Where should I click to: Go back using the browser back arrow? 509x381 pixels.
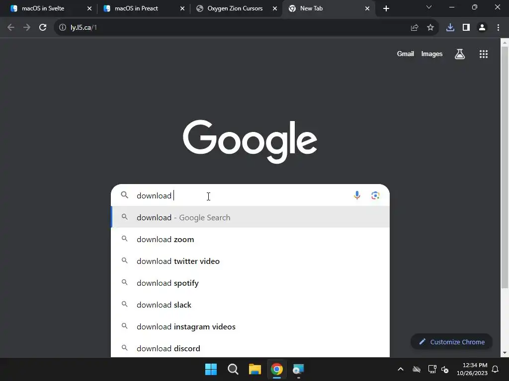11,28
